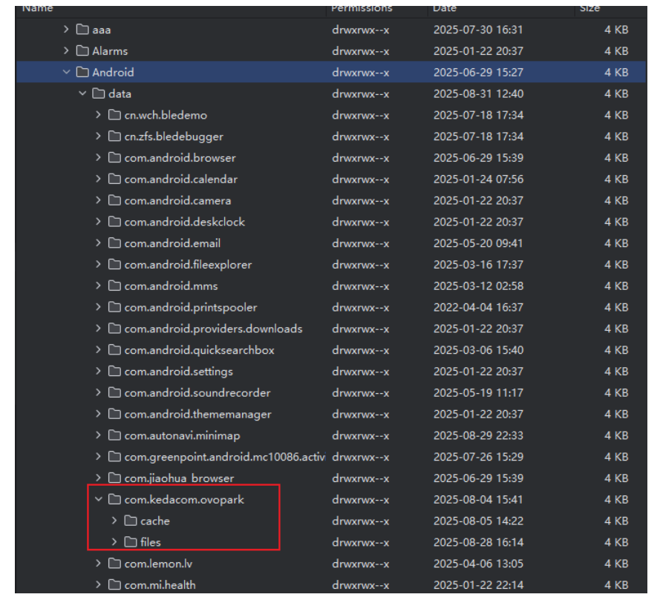Click the com.lemon.lv folder icon
The height and width of the screenshot is (600, 660).
point(114,564)
